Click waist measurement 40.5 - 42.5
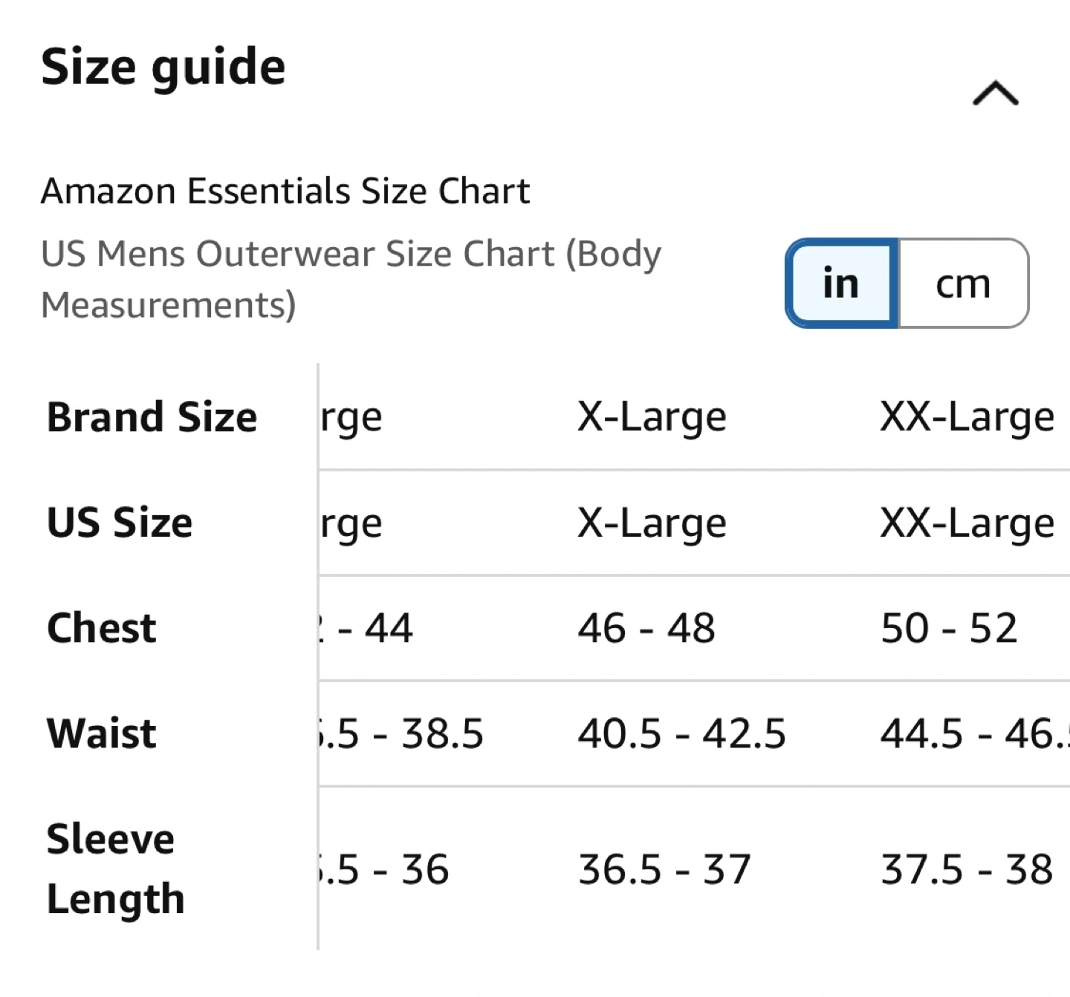Screen dimensions: 1070x997 681,733
